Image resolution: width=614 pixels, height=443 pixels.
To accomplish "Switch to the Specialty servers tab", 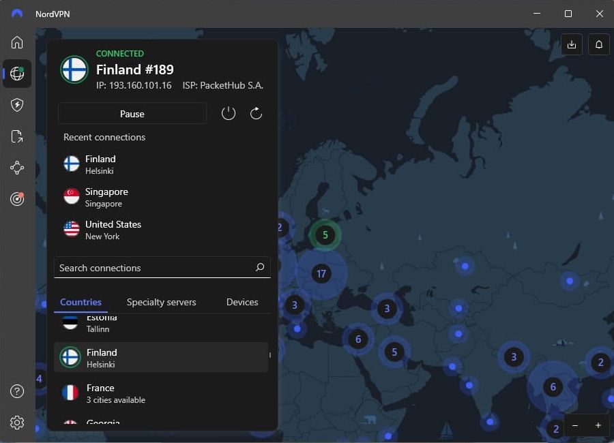I will click(x=161, y=302).
